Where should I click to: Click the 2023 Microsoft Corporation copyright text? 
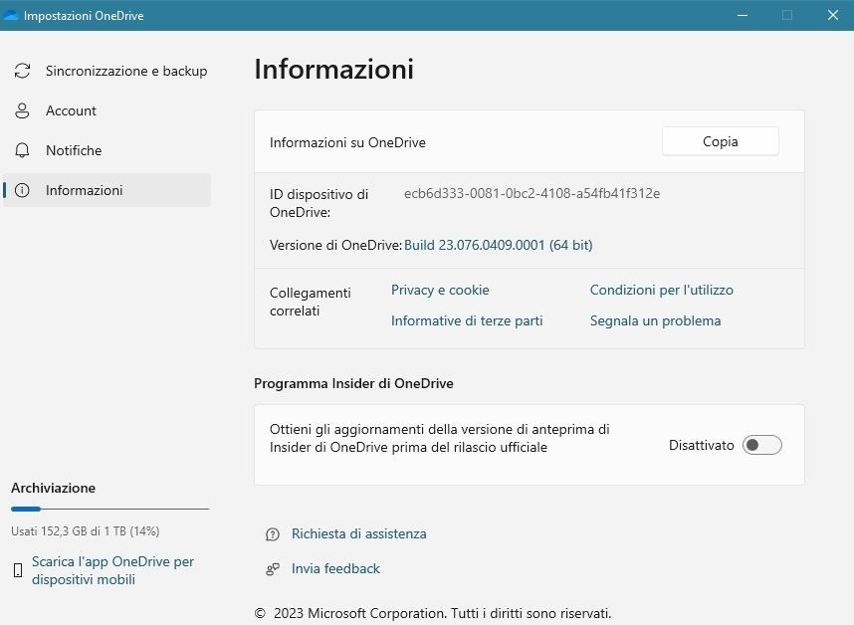432,613
